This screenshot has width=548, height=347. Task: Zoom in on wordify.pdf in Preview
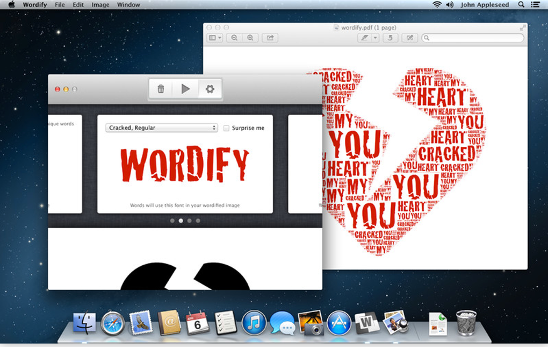tap(250, 38)
